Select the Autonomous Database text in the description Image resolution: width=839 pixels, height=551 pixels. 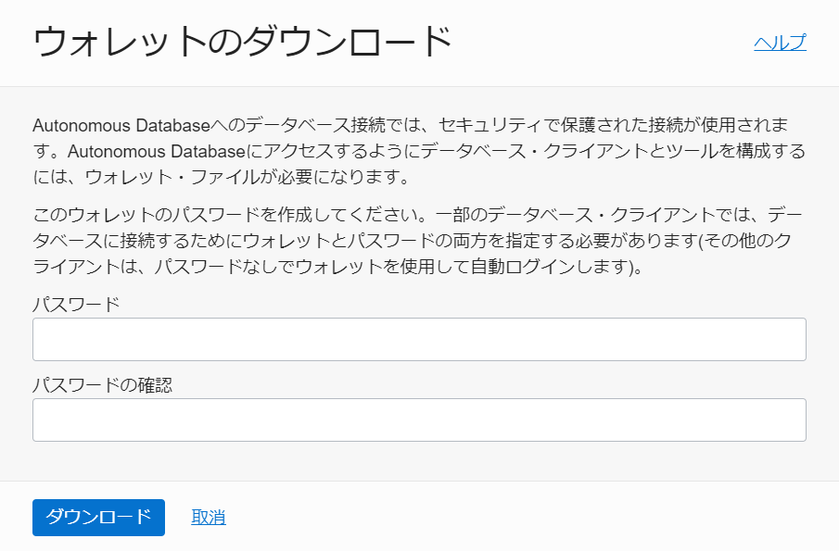(x=121, y=126)
